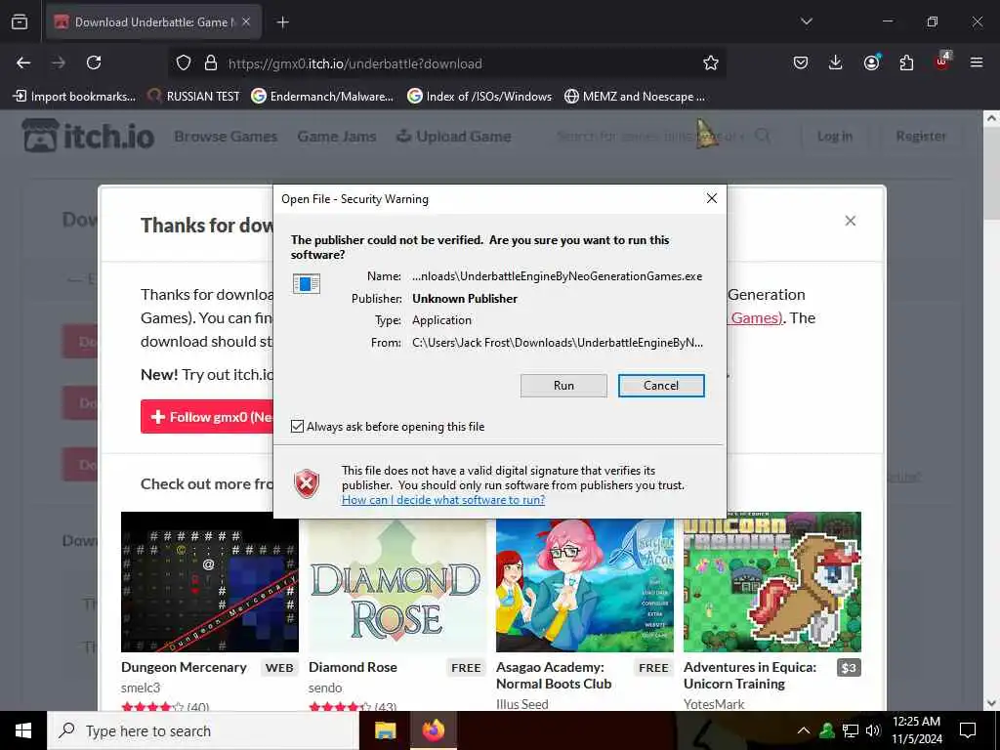Click the application file icon in dialog

(306, 283)
